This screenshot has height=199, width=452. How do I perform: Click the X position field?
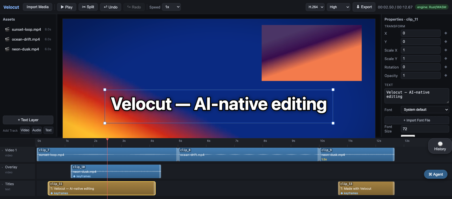coord(421,33)
